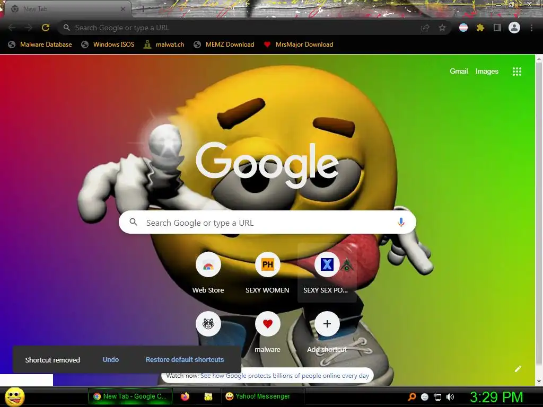Screen dimensions: 543x407
Task: Open the raccoon face shortcut tile
Action: tap(208, 324)
